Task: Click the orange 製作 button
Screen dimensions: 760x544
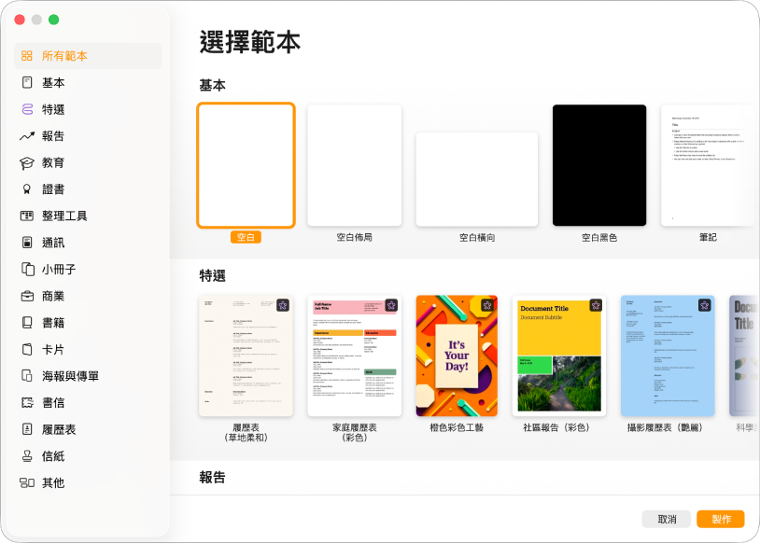Action: pos(721,519)
